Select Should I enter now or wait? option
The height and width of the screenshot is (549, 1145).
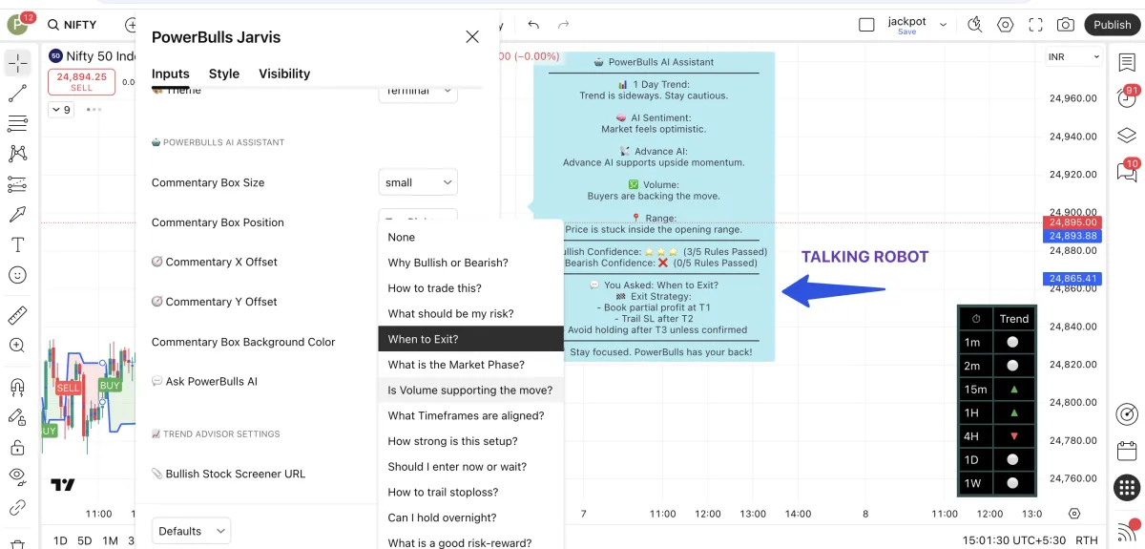(x=470, y=467)
